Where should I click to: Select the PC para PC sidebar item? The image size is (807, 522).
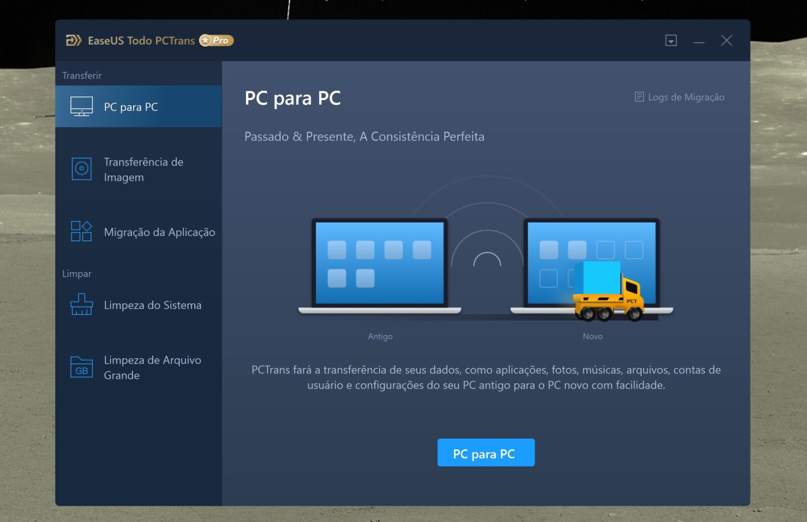tap(138, 106)
